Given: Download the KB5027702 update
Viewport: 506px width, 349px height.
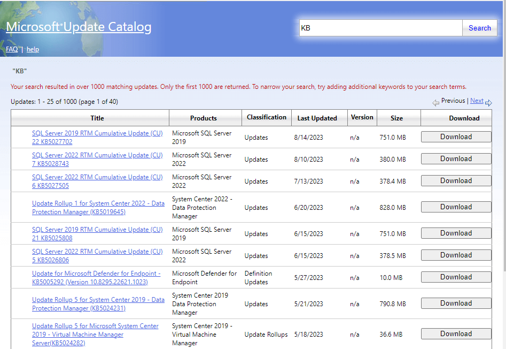Looking at the screenshot, I should 456,136.
